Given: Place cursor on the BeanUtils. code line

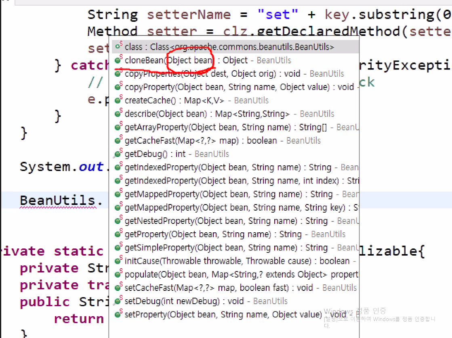Looking at the screenshot, I should tap(61, 200).
